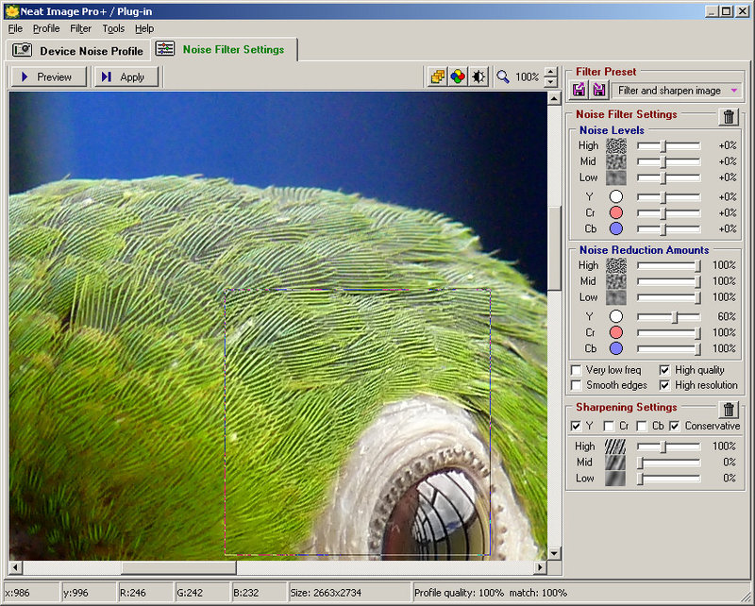Screen dimensions: 755x606
Task: Click the RGB channels circles icon
Action: tap(458, 76)
